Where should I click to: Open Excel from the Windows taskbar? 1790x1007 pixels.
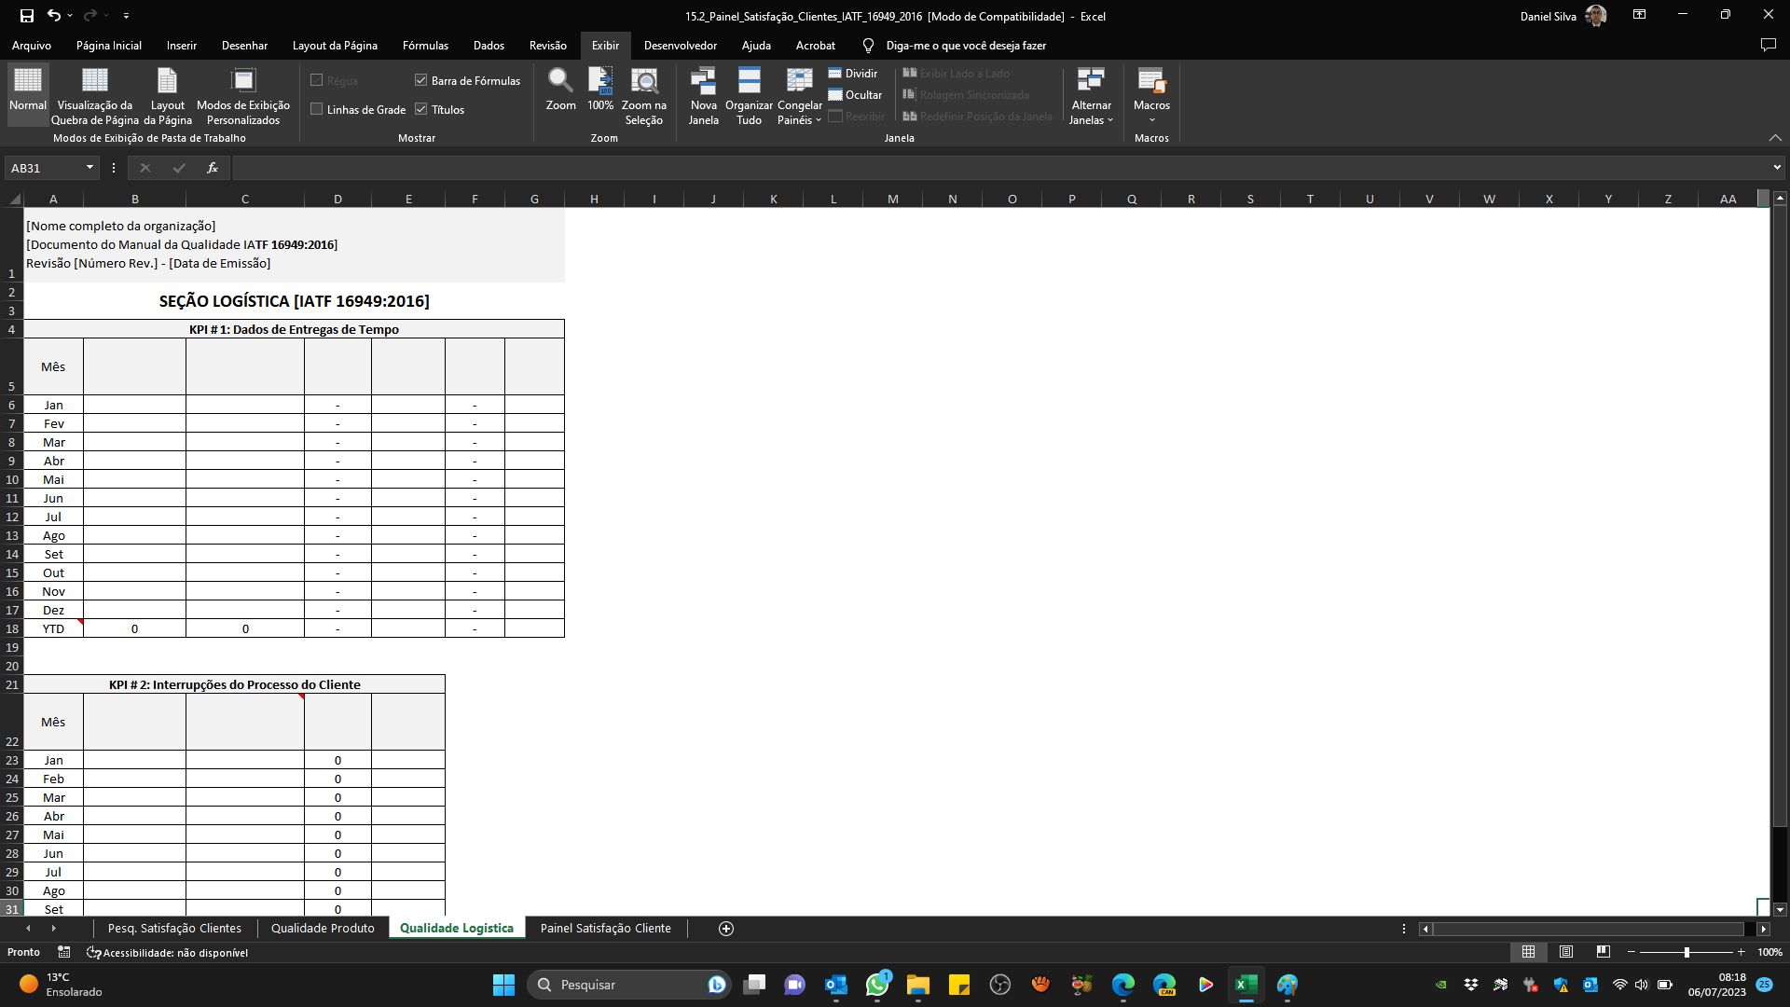(1246, 985)
